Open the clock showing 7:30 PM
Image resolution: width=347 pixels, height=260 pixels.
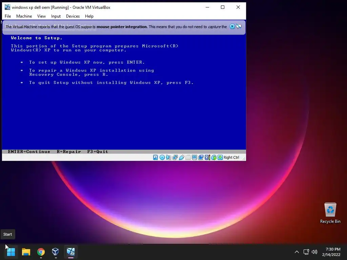331,252
